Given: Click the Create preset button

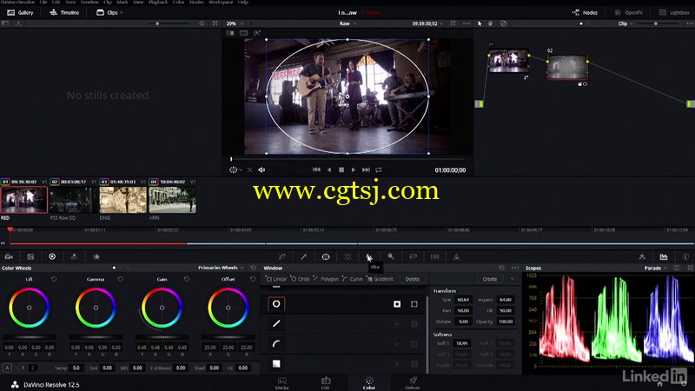Looking at the screenshot, I should 490,279.
